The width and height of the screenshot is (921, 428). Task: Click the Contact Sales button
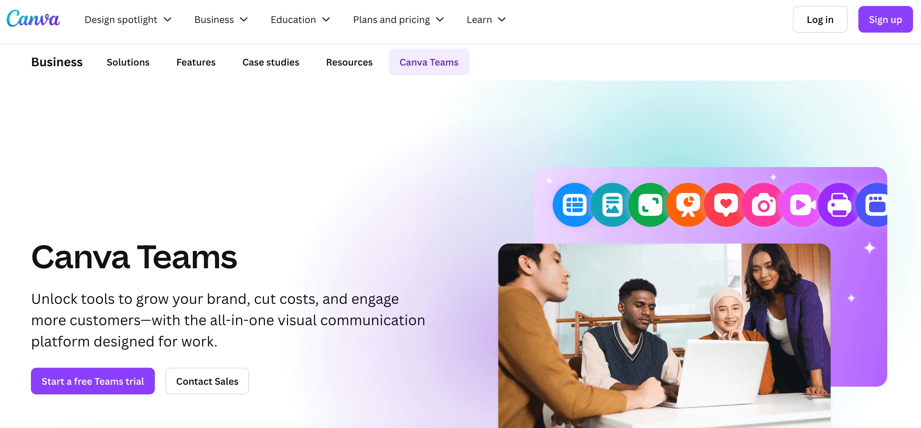click(207, 381)
